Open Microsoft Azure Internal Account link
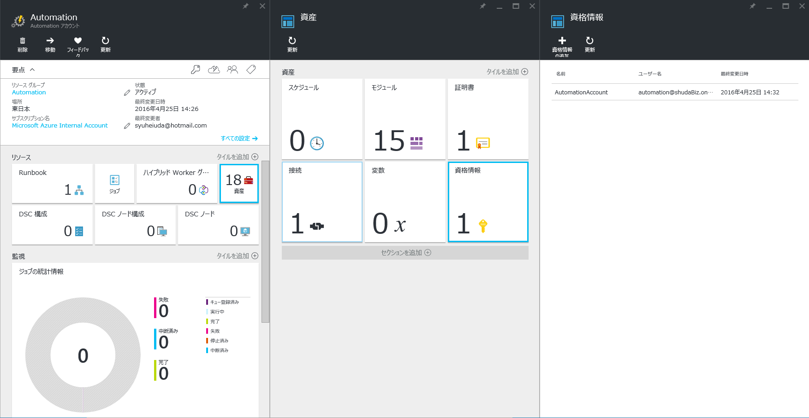 click(59, 126)
